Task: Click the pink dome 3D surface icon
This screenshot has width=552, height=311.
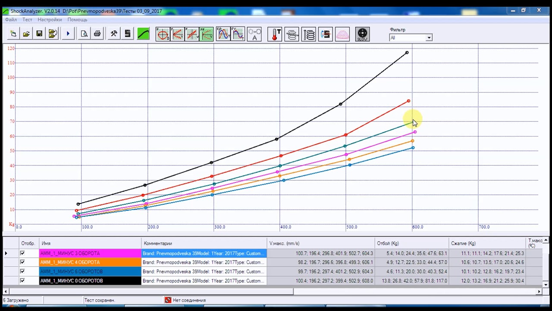Action: pos(342,34)
